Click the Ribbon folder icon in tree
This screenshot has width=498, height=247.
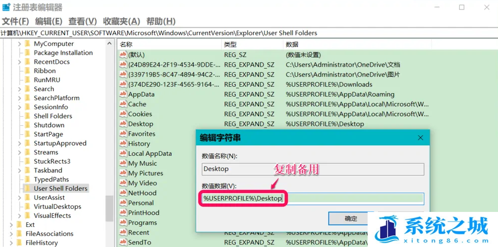tap(27, 71)
